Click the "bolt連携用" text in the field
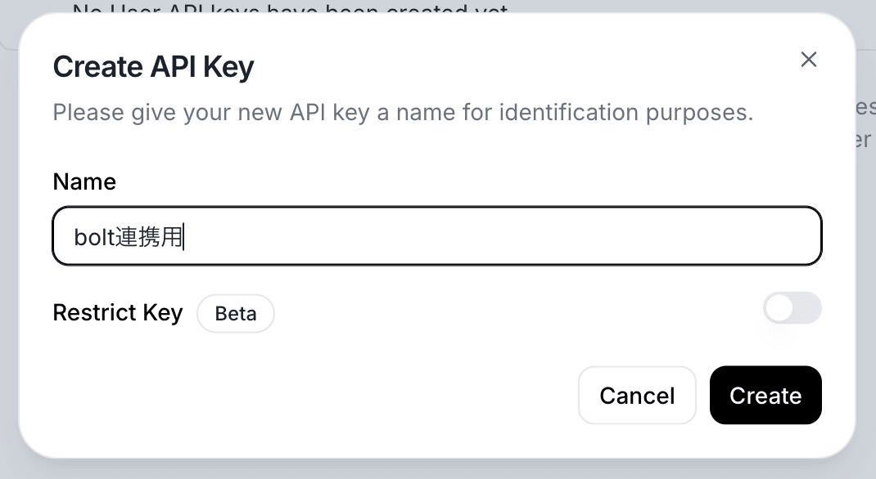This screenshot has height=479, width=876. pyautogui.click(x=129, y=237)
